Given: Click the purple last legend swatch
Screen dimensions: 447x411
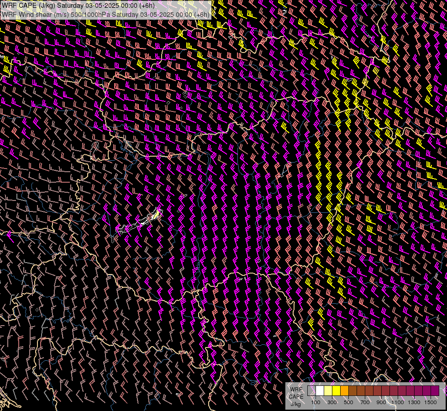Looking at the screenshot, I should (x=435, y=390).
